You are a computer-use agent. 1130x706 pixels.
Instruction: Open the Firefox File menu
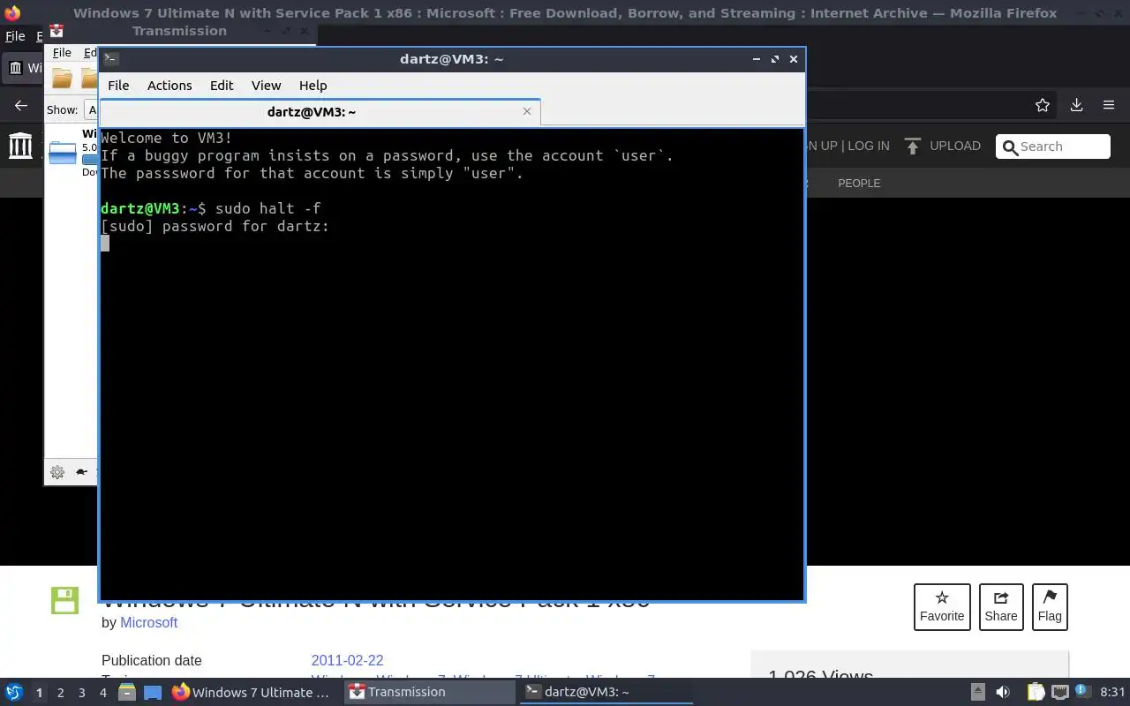pos(15,36)
